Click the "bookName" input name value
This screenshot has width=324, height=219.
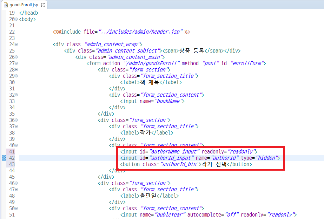tap(169, 101)
